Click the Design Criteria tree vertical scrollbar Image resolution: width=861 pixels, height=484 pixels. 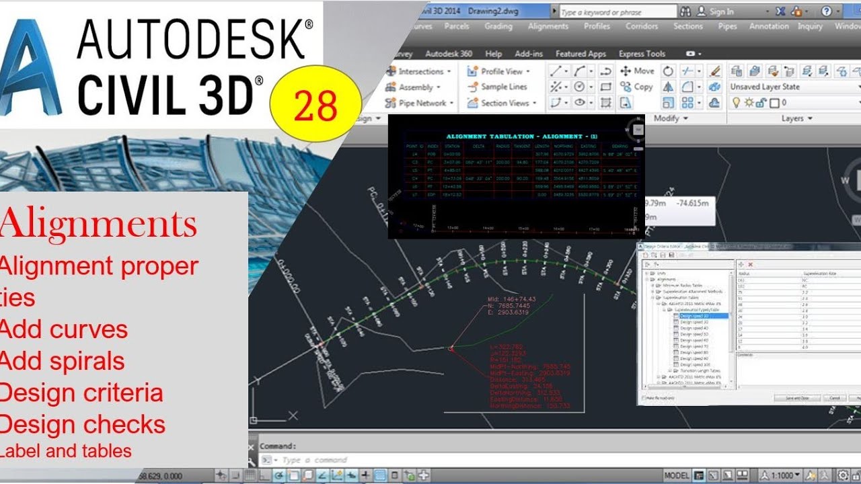731,328
